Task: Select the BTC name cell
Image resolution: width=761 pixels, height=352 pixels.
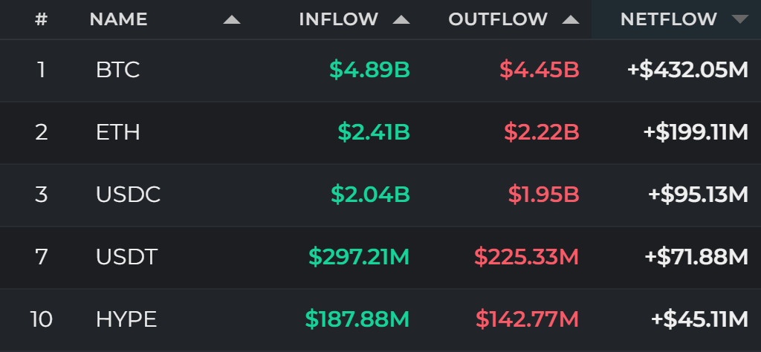Action: [x=117, y=70]
